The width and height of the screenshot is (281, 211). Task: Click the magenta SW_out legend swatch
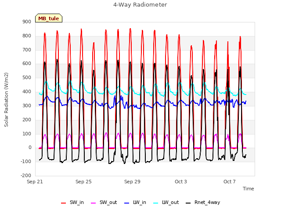coord(94,203)
